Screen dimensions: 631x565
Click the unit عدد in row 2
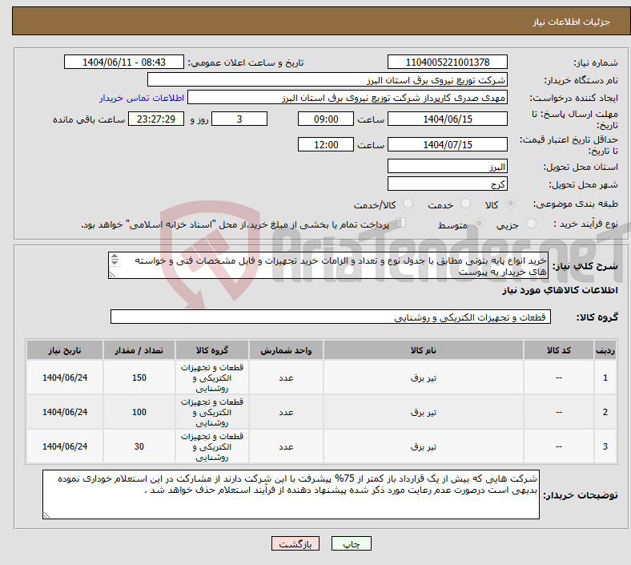point(286,413)
